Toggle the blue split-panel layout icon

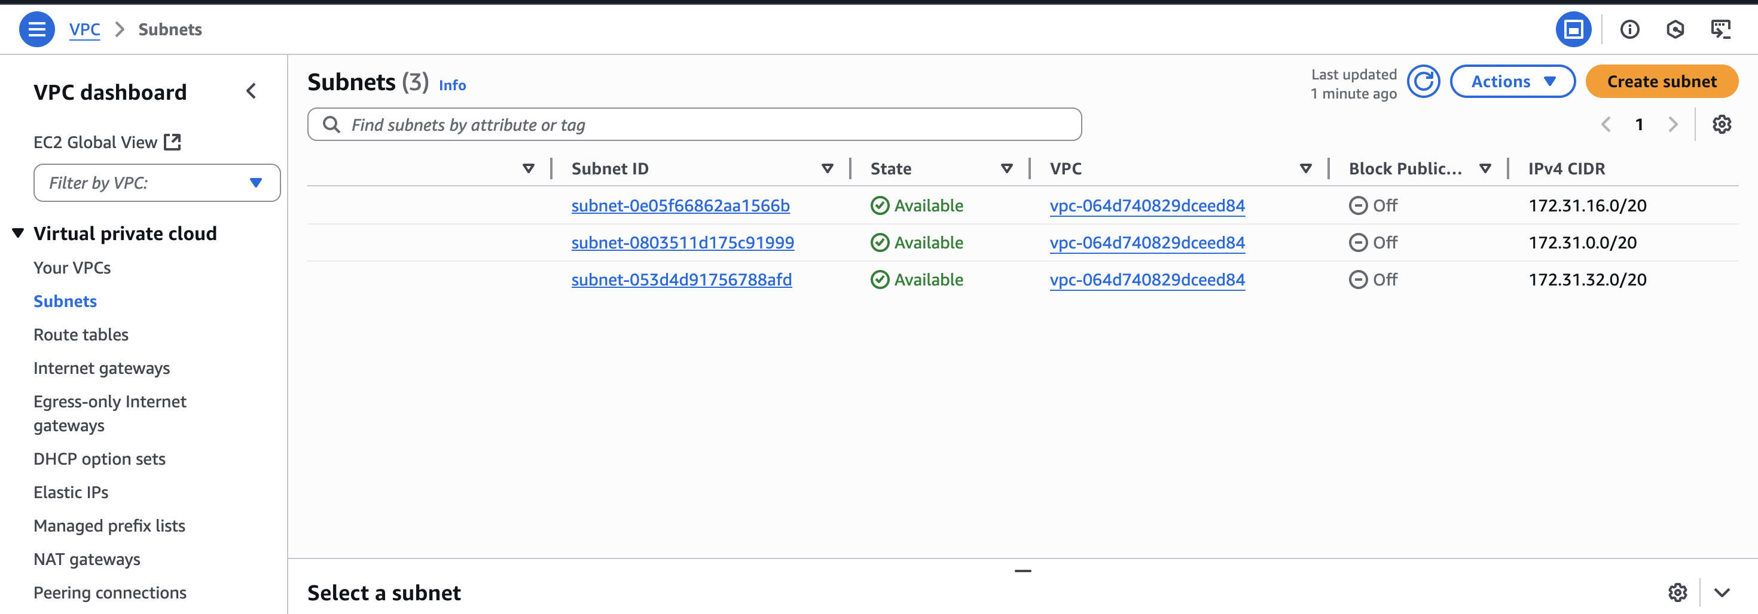click(x=1573, y=29)
